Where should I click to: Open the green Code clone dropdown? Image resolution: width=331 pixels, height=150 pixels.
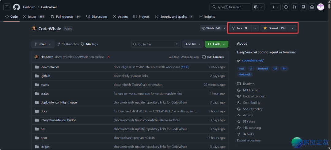[x=217, y=44]
